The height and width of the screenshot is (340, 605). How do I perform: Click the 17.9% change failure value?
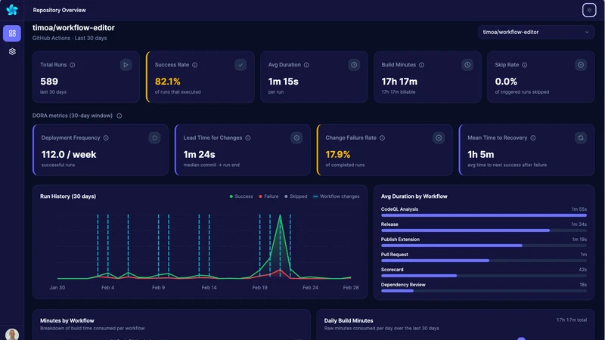click(x=337, y=154)
